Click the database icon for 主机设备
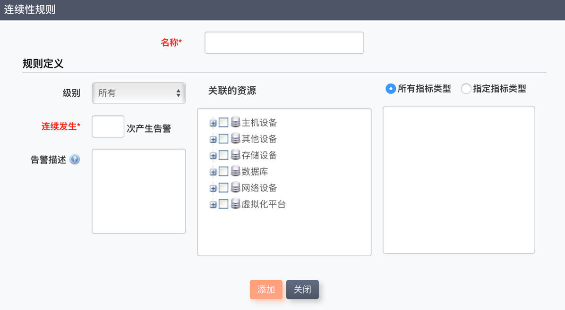Image resolution: width=565 pixels, height=310 pixels. point(235,122)
